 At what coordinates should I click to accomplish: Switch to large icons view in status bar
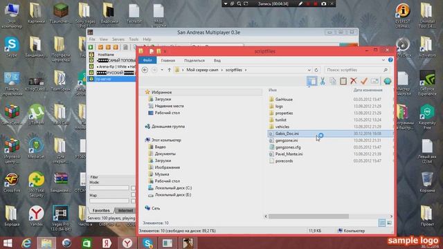point(389,223)
